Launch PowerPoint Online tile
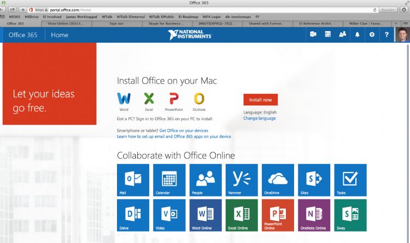 coord(278,215)
